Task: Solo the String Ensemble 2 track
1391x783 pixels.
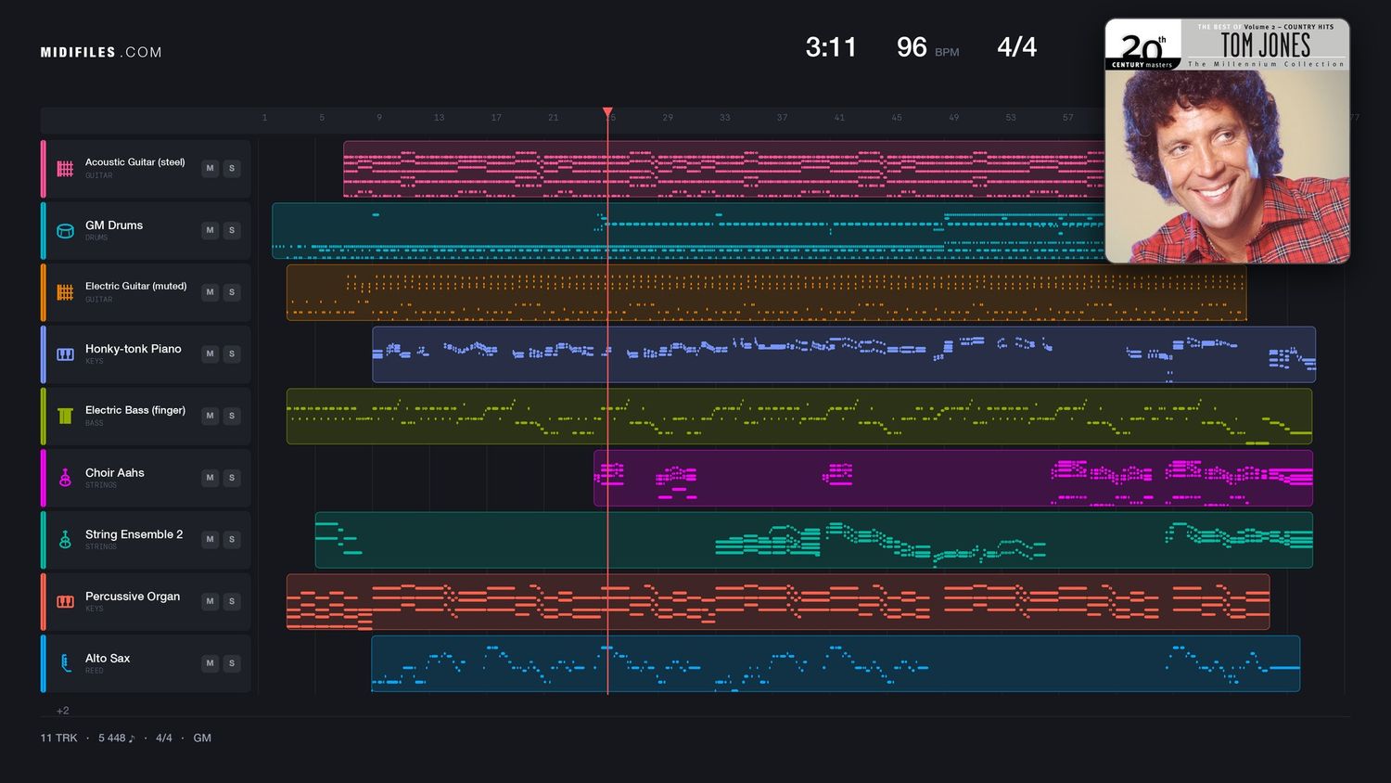Action: (232, 539)
